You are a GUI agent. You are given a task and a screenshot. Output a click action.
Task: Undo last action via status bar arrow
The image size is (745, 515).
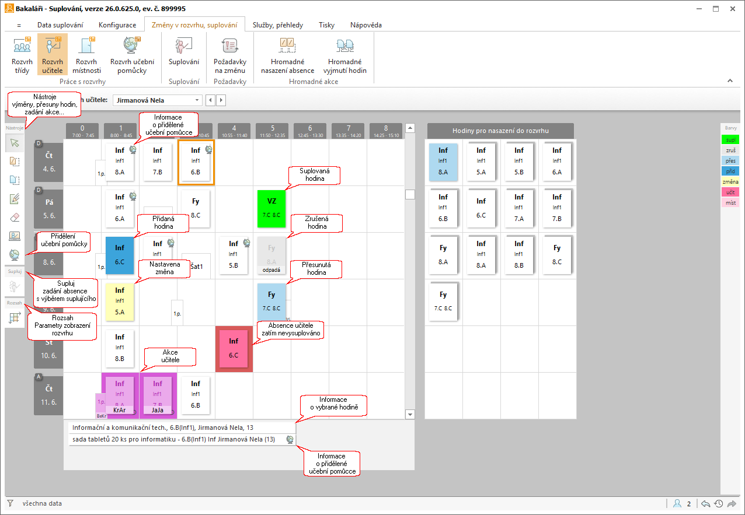[x=706, y=503]
